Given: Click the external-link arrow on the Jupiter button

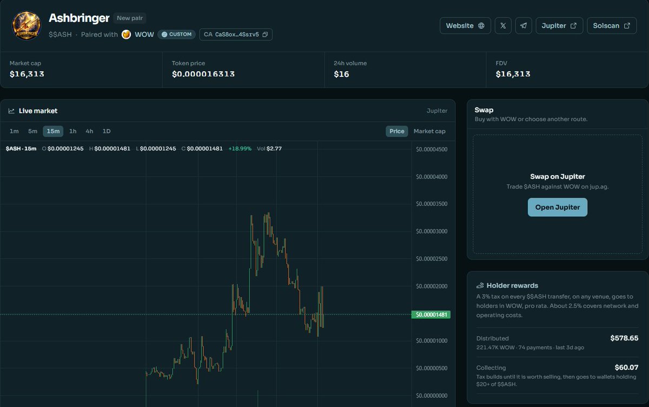Looking at the screenshot, I should click(573, 25).
